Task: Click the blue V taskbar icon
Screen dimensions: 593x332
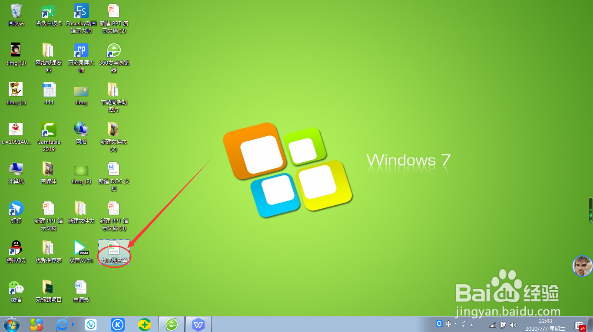Action: click(x=91, y=324)
